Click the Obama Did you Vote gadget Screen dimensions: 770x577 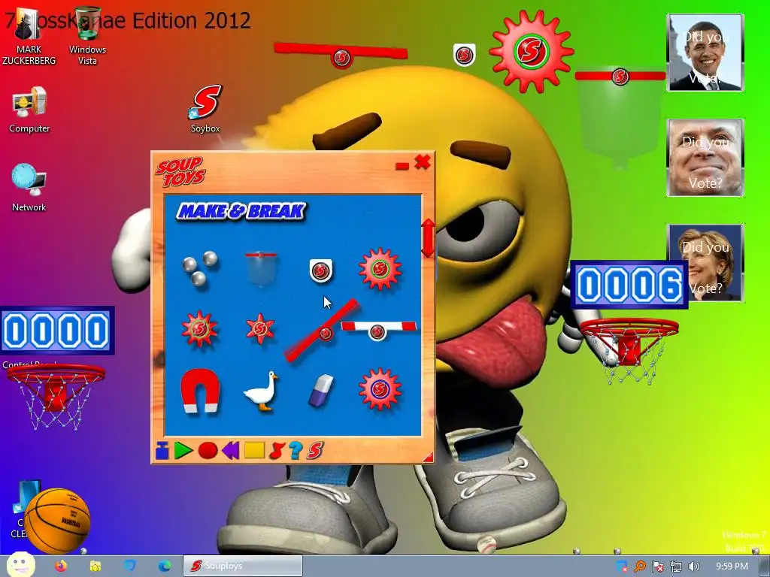pyautogui.click(x=705, y=53)
